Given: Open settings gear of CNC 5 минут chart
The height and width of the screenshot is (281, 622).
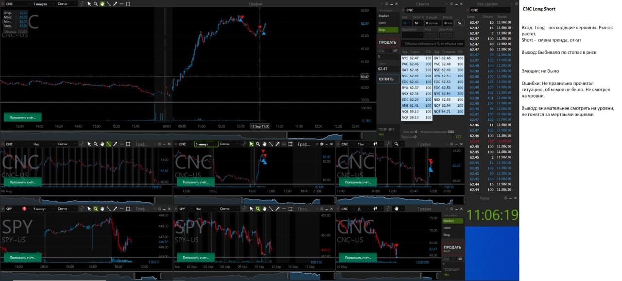Looking at the screenshot, I should pos(322,144).
